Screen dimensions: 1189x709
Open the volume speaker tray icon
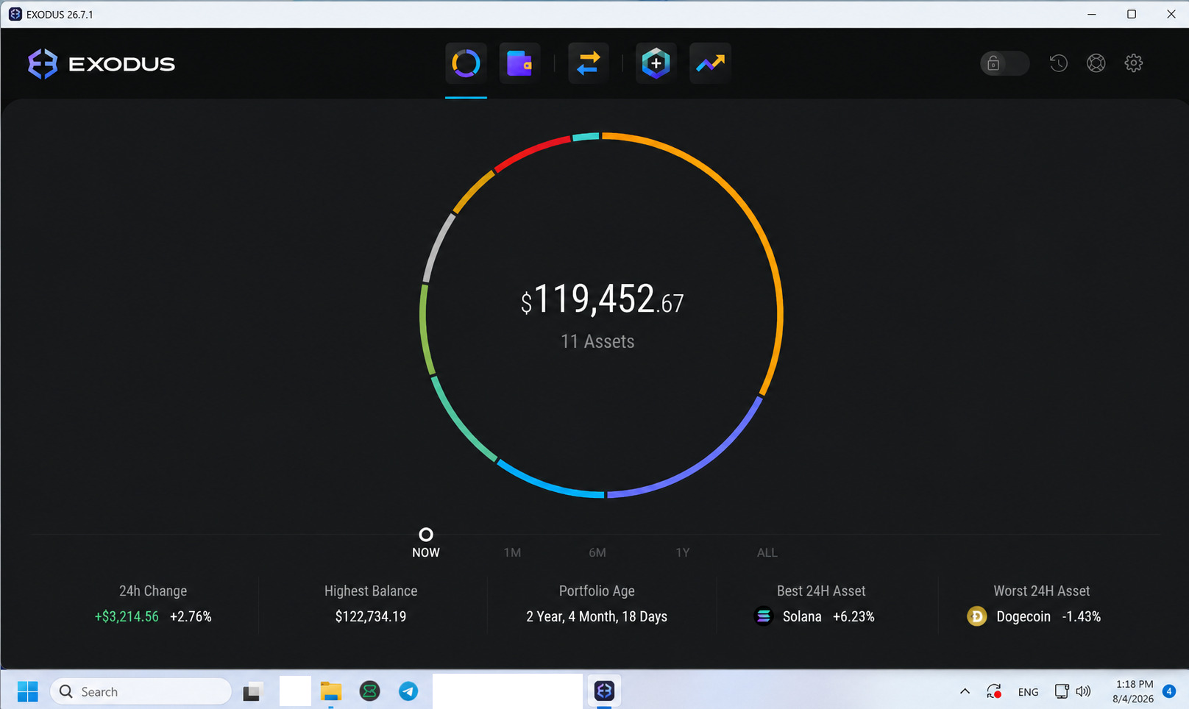(x=1083, y=691)
